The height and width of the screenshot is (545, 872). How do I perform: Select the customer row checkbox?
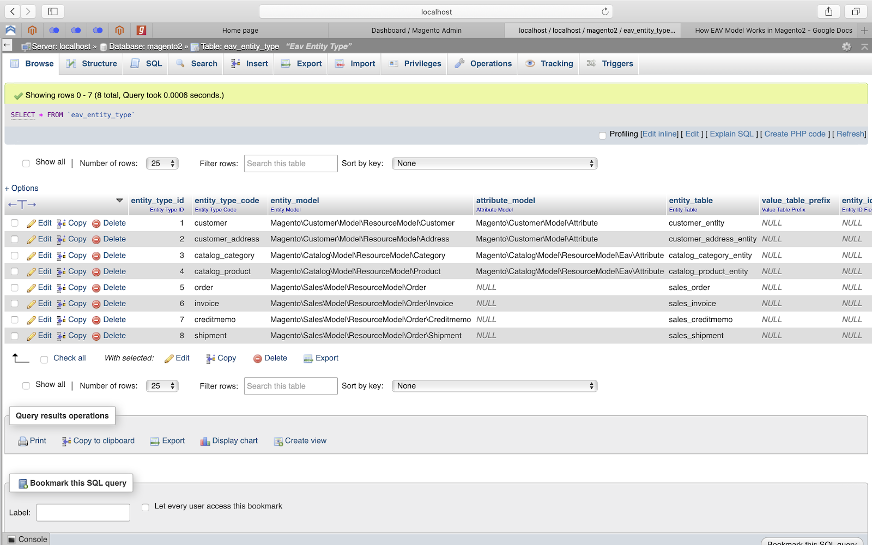coord(15,223)
